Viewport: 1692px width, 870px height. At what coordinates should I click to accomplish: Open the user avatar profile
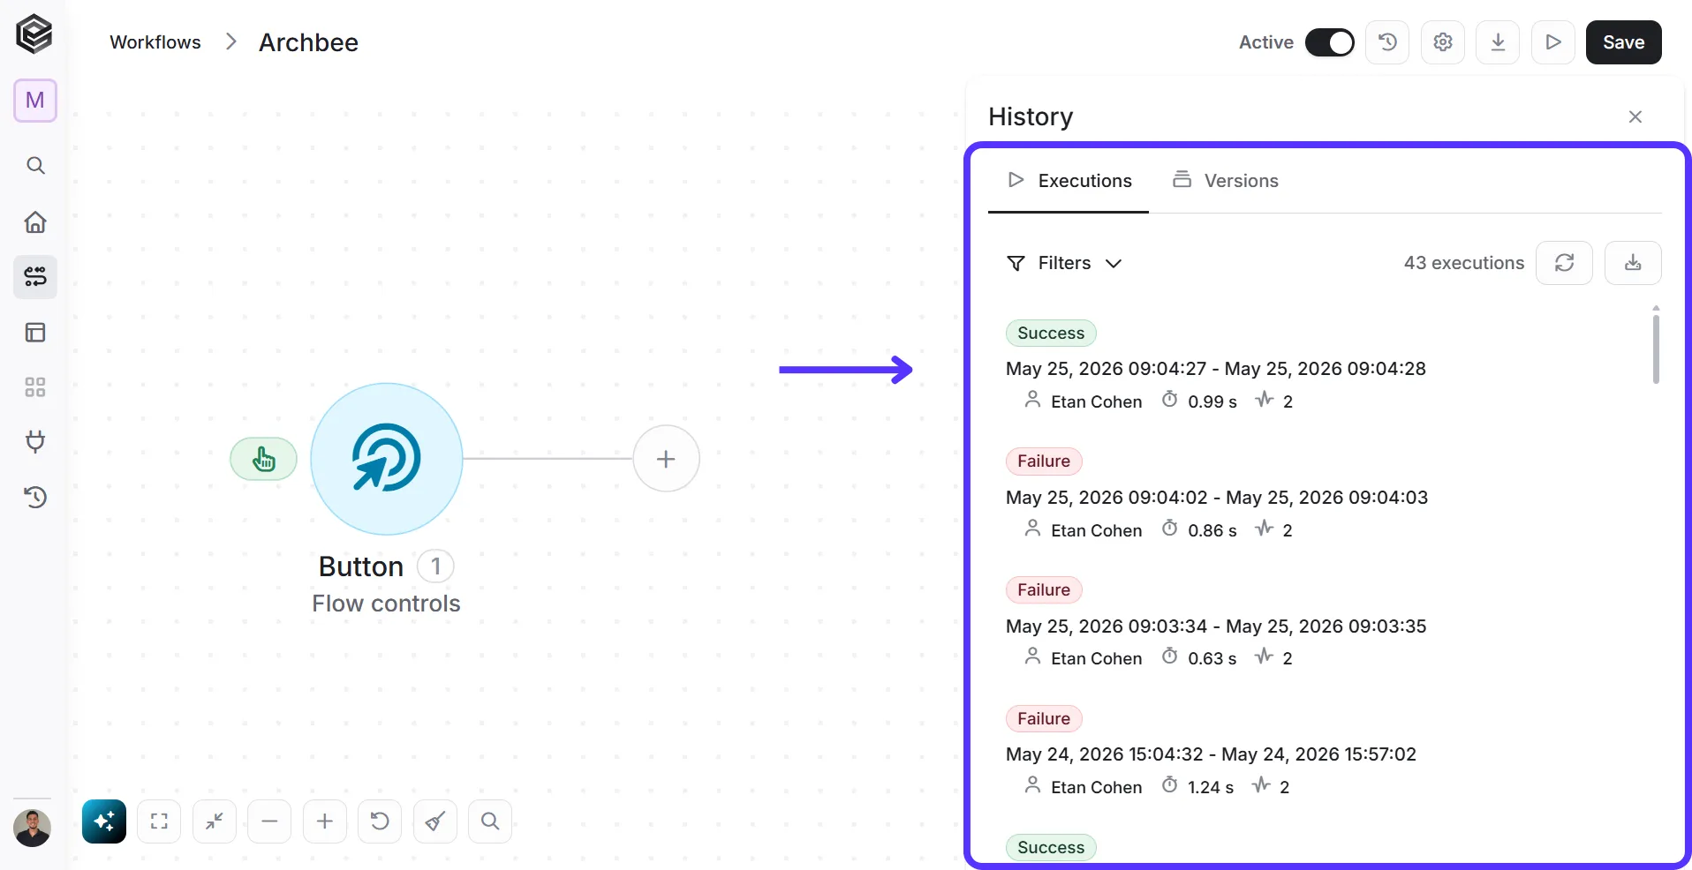click(x=33, y=828)
